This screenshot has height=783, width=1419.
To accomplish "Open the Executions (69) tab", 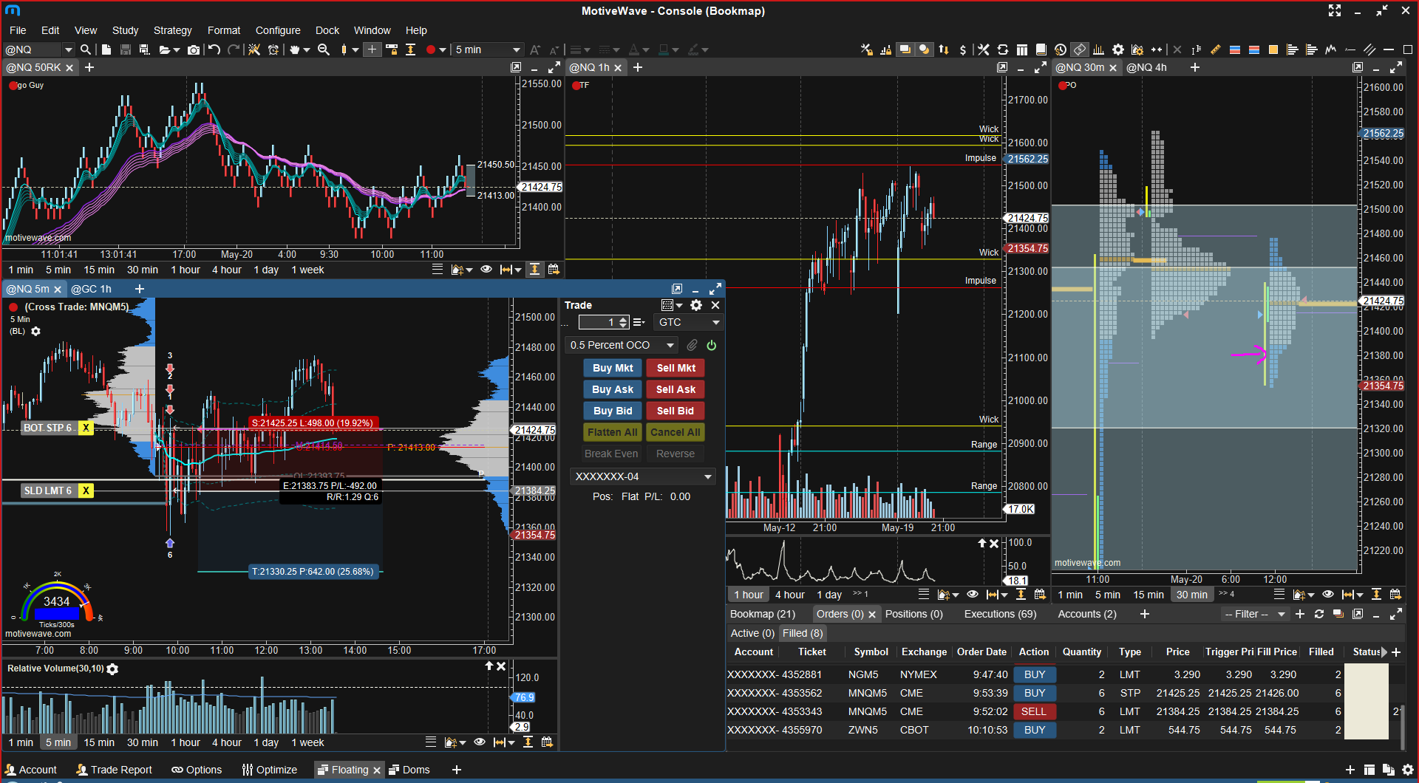I will click(1000, 614).
